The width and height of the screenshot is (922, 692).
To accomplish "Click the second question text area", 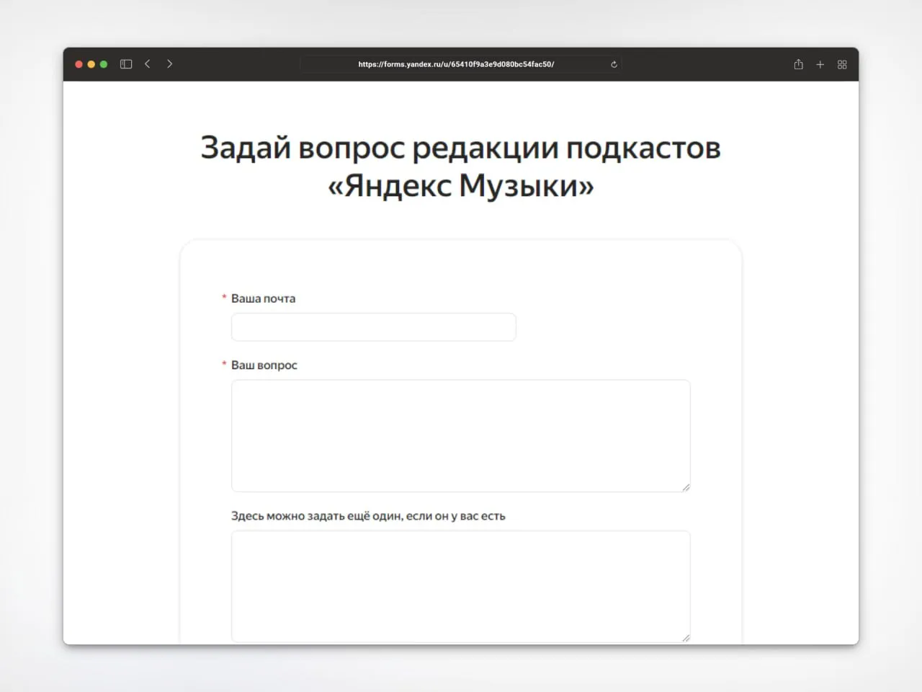I will (x=461, y=587).
